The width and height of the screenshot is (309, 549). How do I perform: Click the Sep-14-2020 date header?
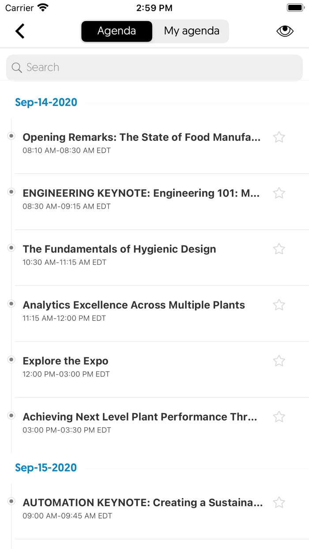[46, 102]
